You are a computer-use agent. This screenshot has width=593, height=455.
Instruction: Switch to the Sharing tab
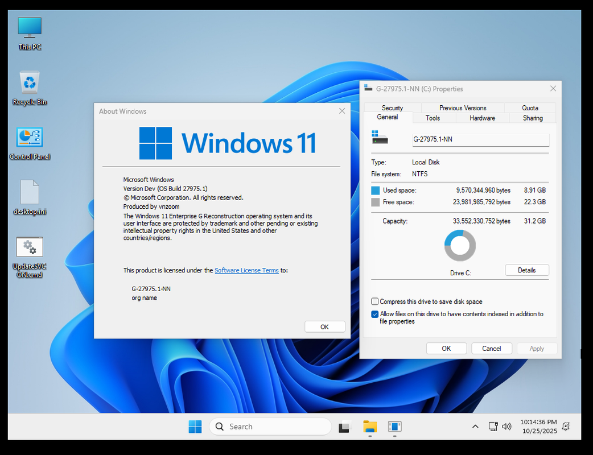(533, 118)
